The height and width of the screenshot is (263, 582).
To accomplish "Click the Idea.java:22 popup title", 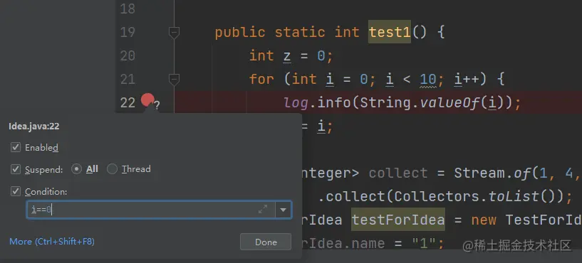I will (34, 127).
